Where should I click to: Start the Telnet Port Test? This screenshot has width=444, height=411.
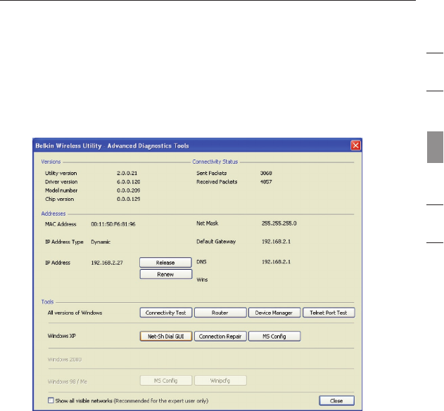point(330,313)
